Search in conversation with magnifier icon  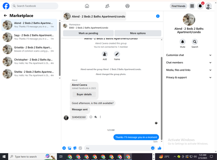(195, 42)
